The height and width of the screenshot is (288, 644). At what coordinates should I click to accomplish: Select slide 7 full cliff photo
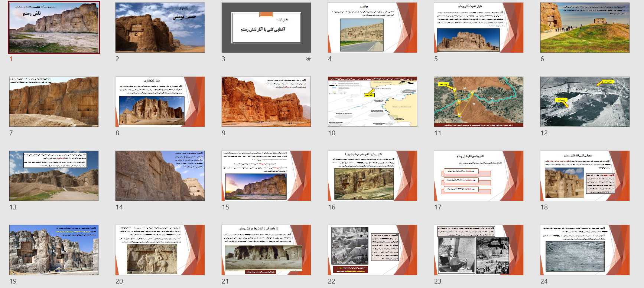(x=54, y=102)
